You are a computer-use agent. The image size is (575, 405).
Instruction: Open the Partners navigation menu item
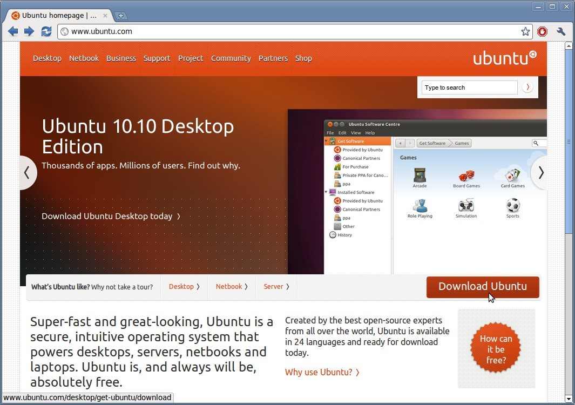(x=273, y=58)
